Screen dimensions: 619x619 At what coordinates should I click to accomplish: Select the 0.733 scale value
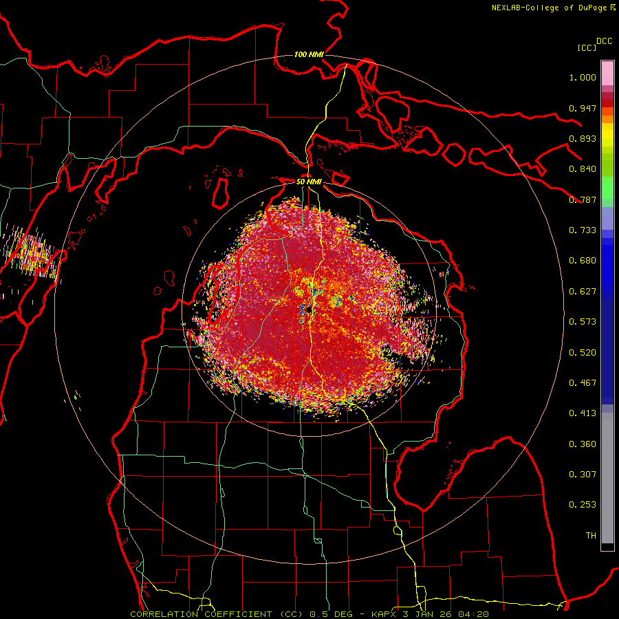click(583, 230)
